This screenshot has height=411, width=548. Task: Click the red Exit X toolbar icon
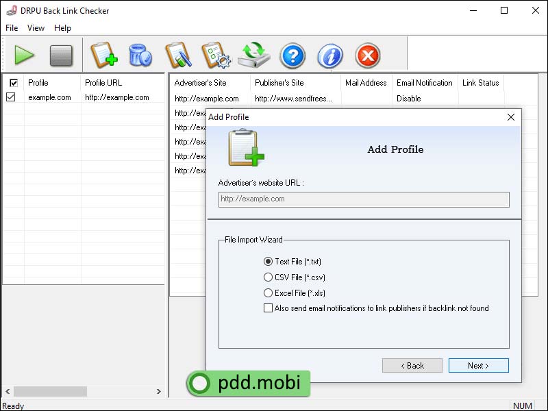[368, 55]
